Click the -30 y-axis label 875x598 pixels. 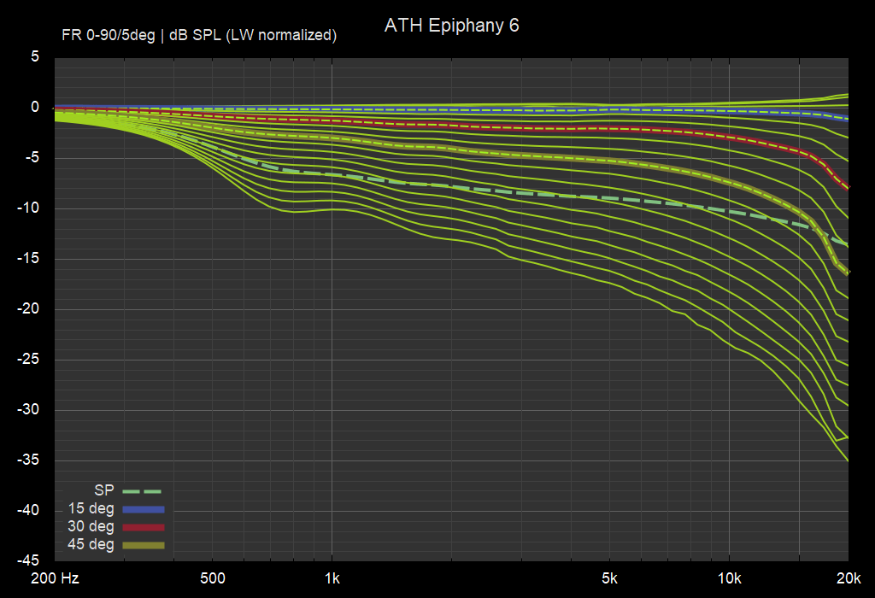pos(28,409)
